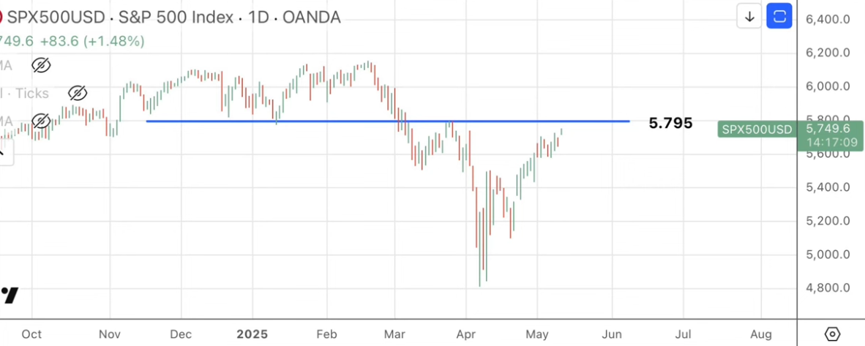Open the 1D interval selector
Viewport: 865px width, 346px height.
(257, 17)
